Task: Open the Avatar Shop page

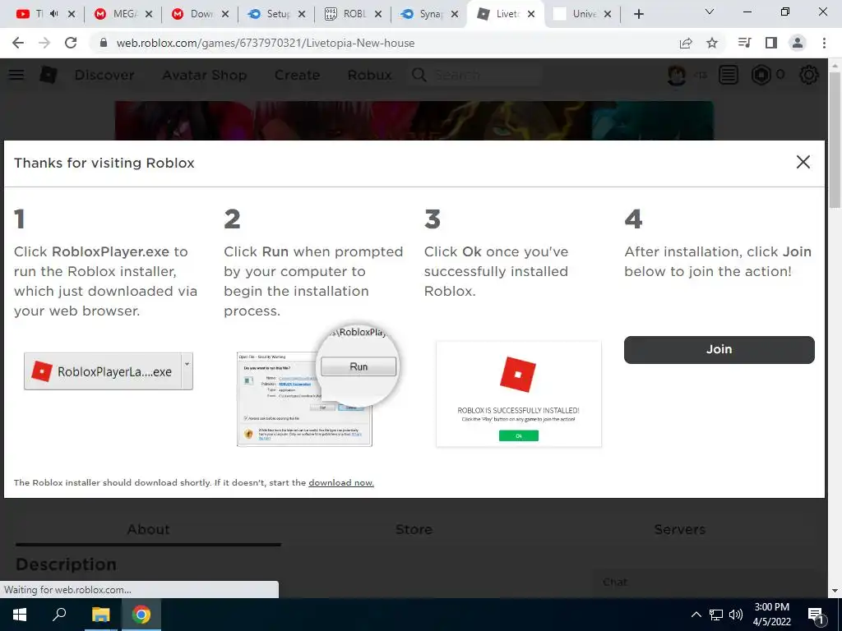Action: (x=205, y=75)
